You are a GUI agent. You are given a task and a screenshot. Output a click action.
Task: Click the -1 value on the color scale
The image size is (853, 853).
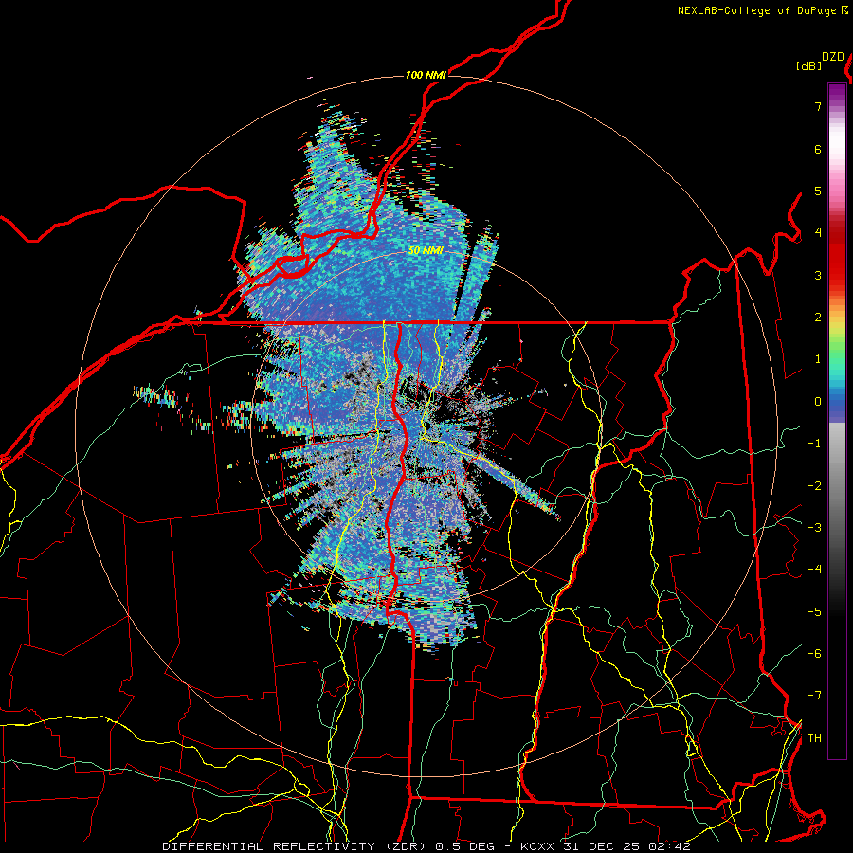pos(814,444)
